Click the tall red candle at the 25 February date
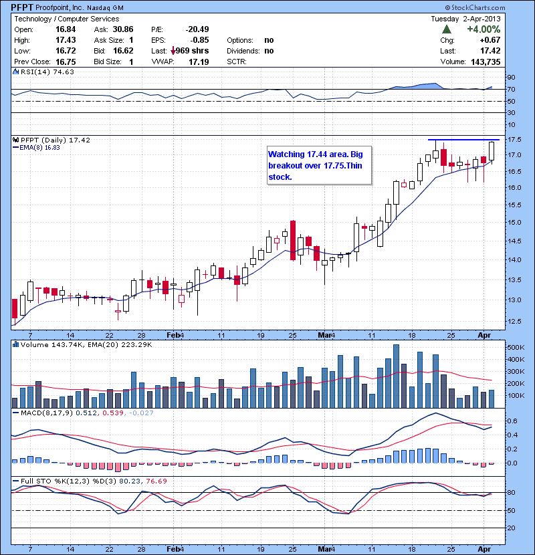 293,240
